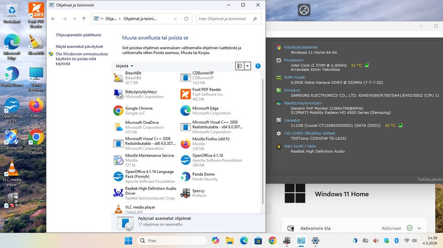Open File Explorer from the taskbar

click(x=230, y=241)
